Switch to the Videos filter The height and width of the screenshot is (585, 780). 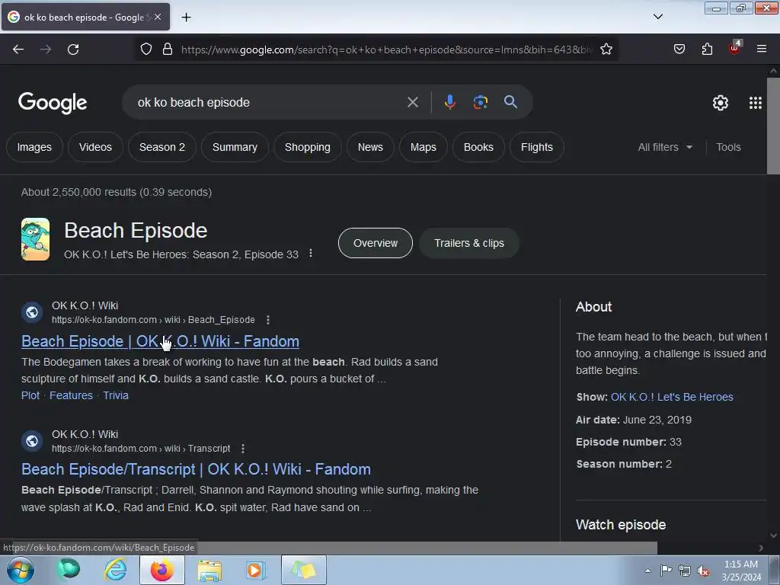(95, 147)
